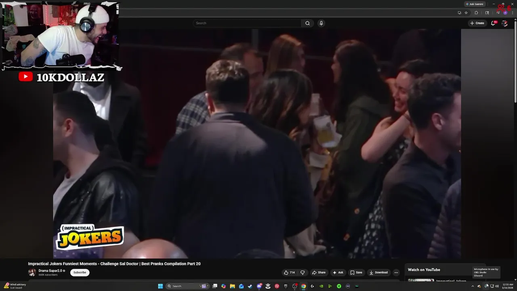This screenshot has height=291, width=517.
Task: Bookmark this page with the star icon
Action: pos(466,13)
